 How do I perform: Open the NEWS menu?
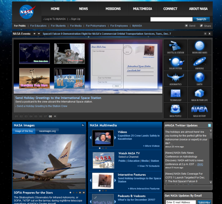[83, 9]
